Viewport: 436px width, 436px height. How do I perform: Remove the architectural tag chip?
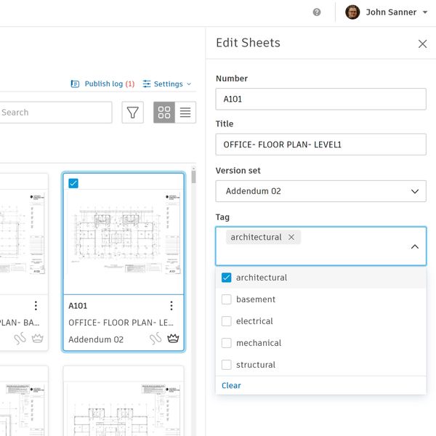(x=291, y=238)
